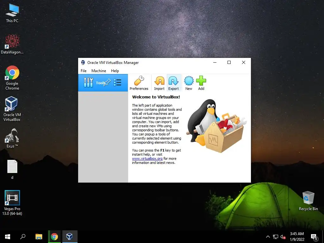Maximize the VirtualBox Manager window

tap(229, 62)
